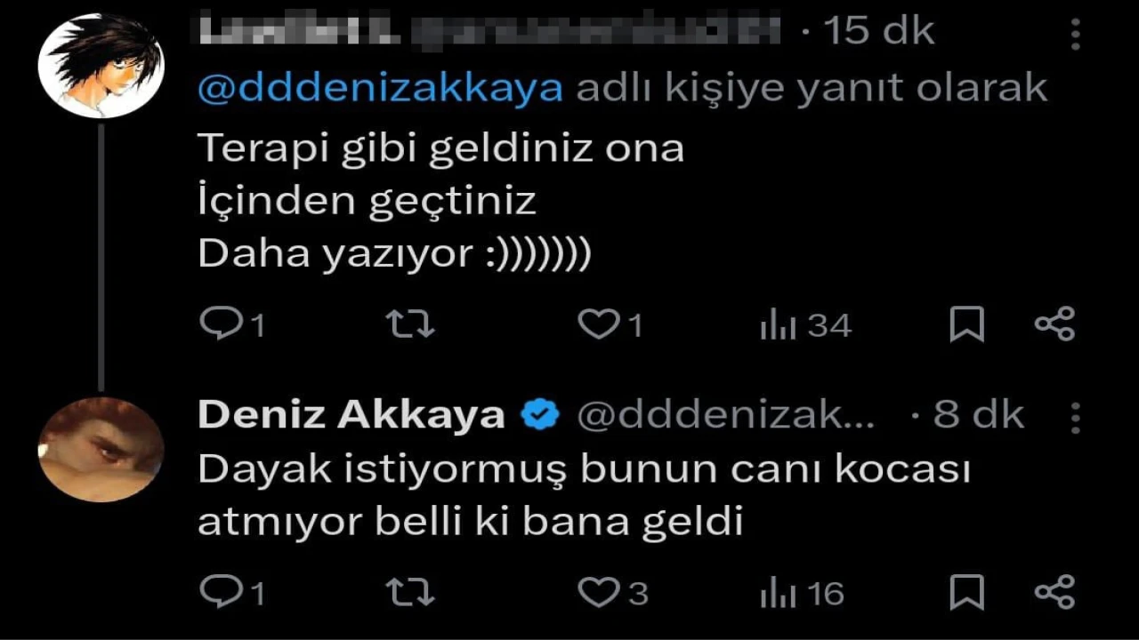Open Deniz Akkaya's profile picture
The height and width of the screenshot is (640, 1139).
click(101, 449)
